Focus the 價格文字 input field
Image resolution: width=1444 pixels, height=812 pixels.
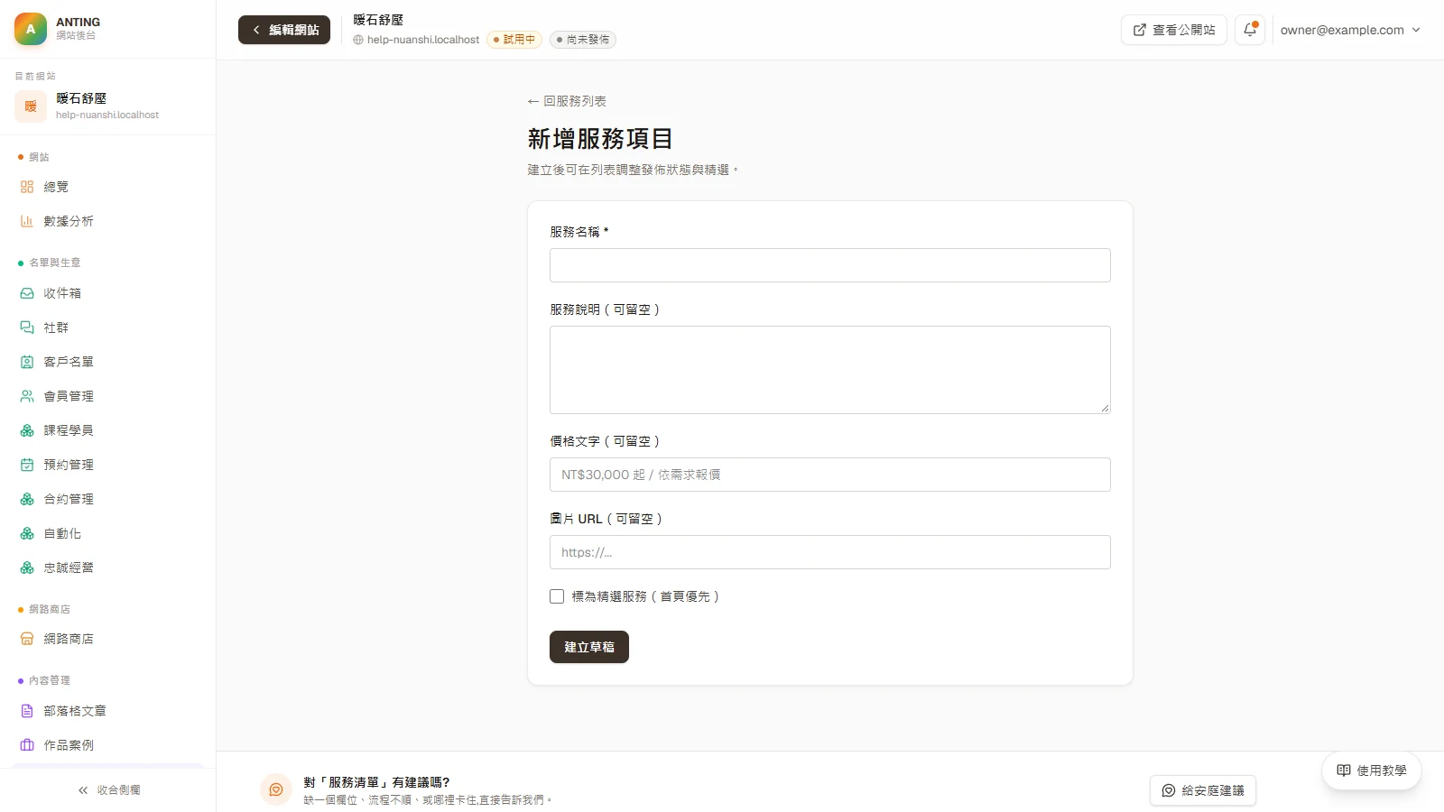(830, 475)
